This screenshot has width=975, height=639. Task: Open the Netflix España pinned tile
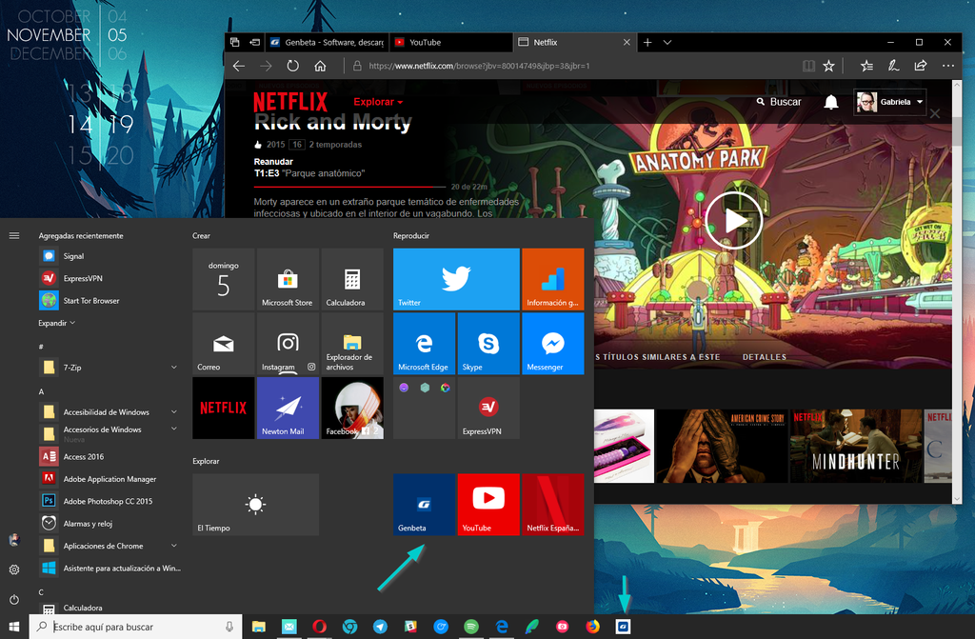(x=553, y=504)
